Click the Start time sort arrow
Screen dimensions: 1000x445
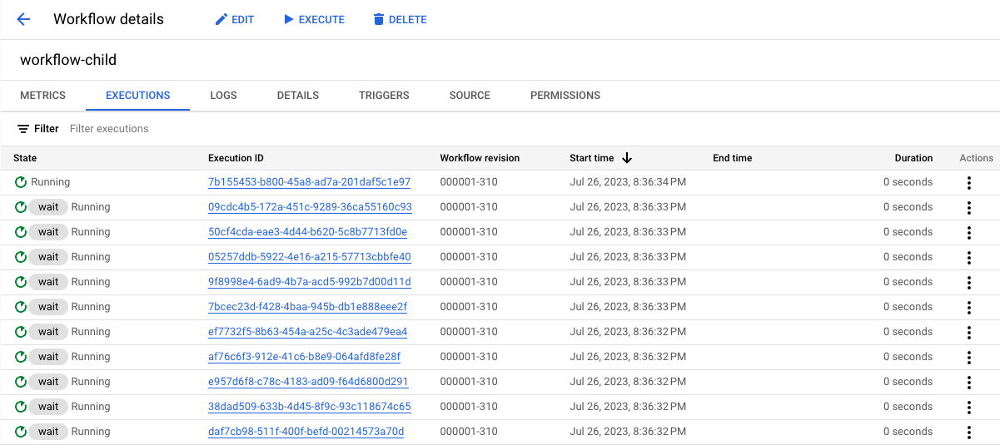pos(627,158)
